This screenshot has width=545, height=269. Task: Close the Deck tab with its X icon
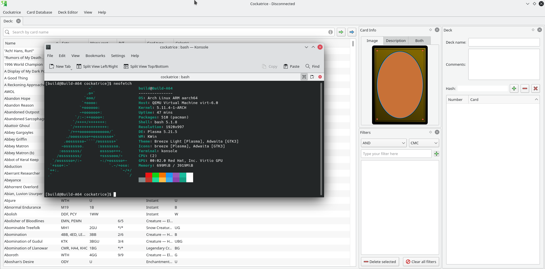18,21
